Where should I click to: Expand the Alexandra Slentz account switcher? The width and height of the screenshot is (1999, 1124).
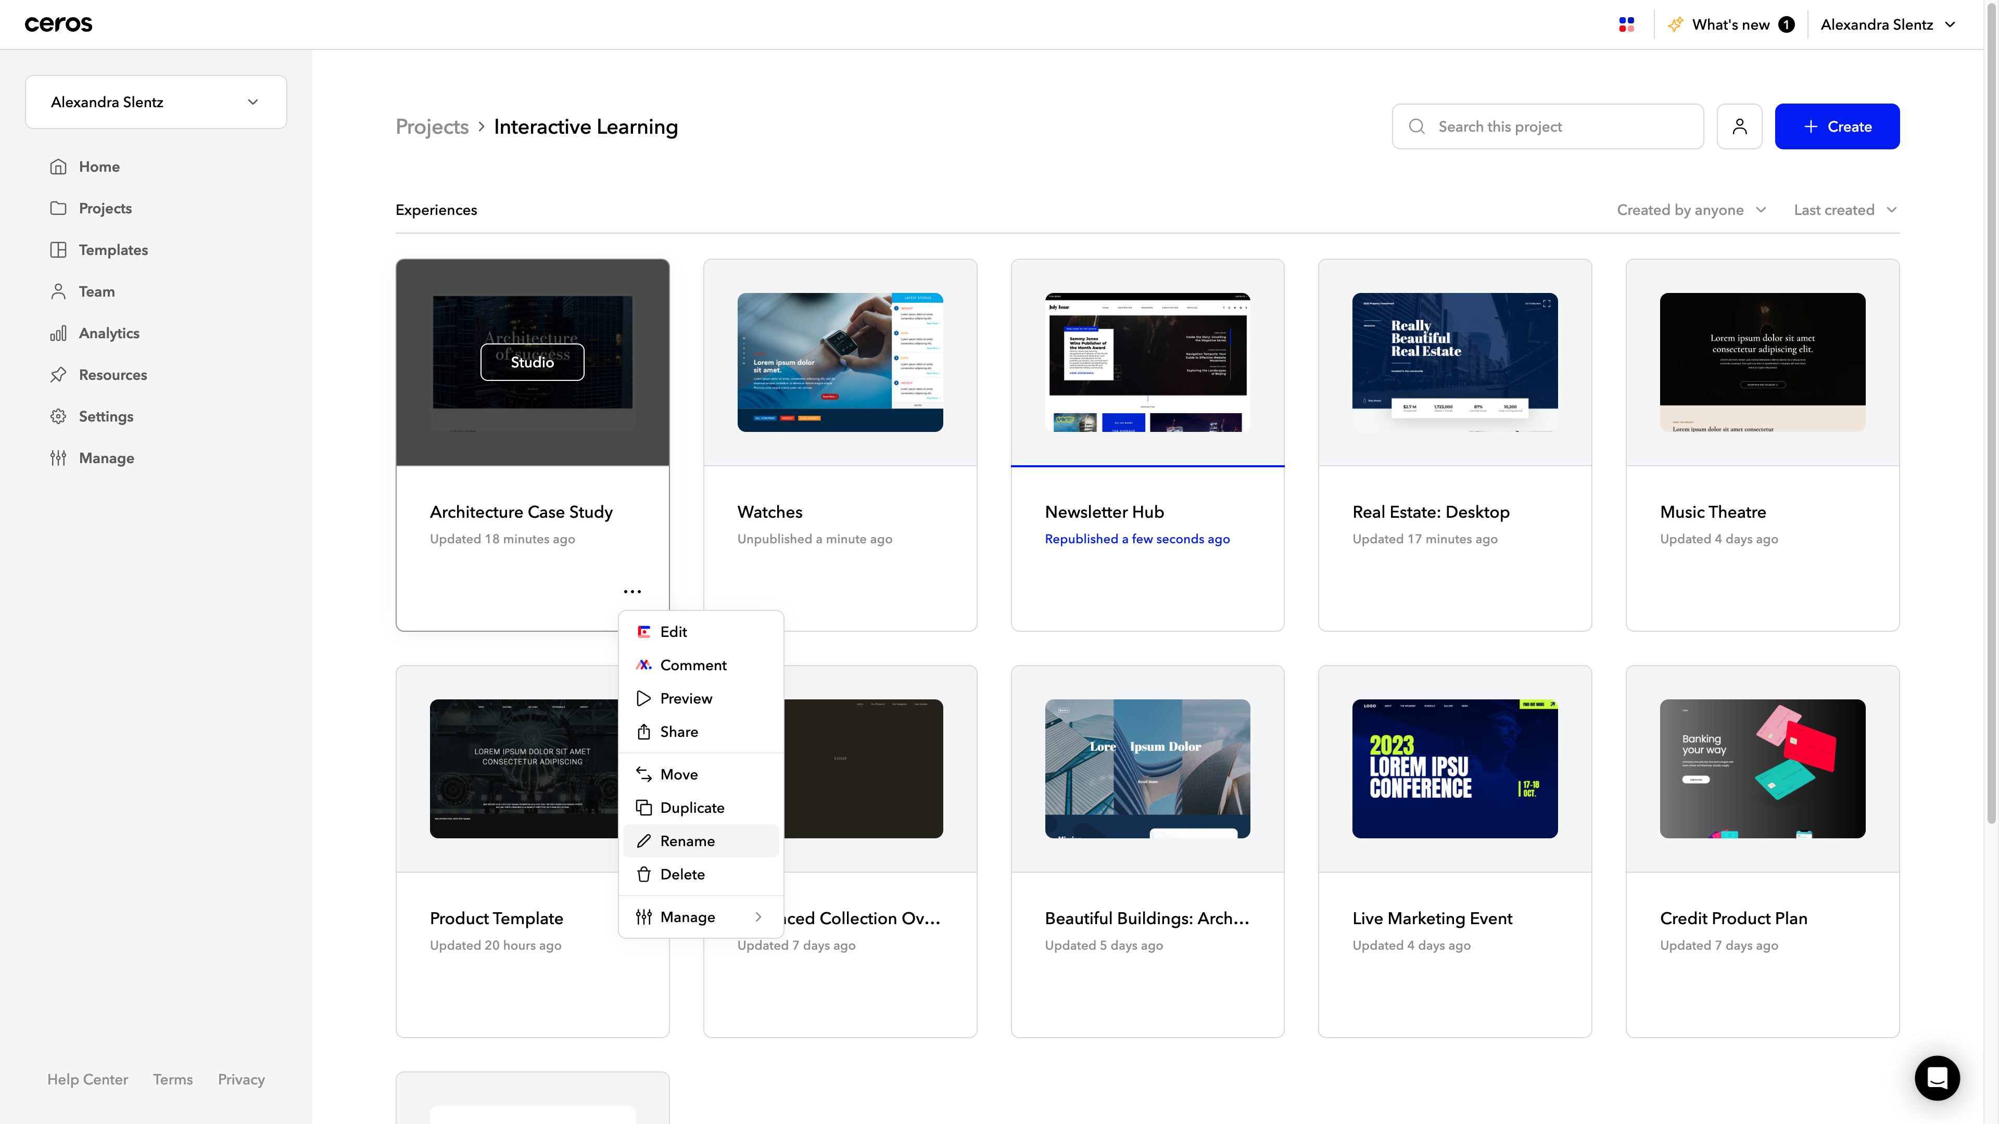coord(156,101)
